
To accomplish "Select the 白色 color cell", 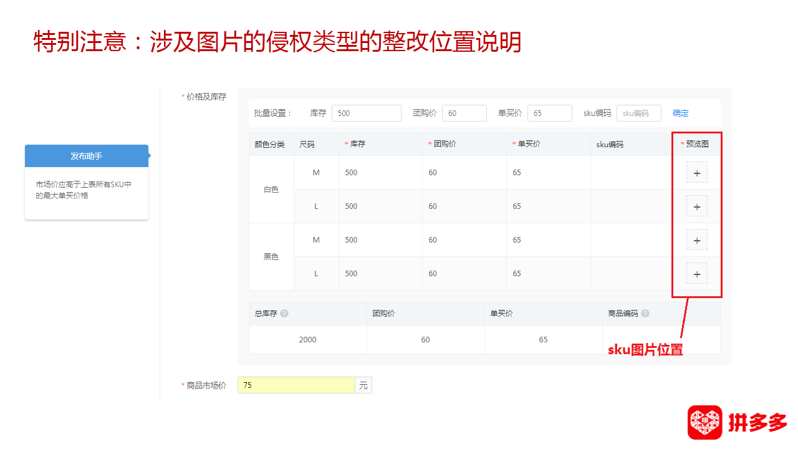I will coord(271,190).
